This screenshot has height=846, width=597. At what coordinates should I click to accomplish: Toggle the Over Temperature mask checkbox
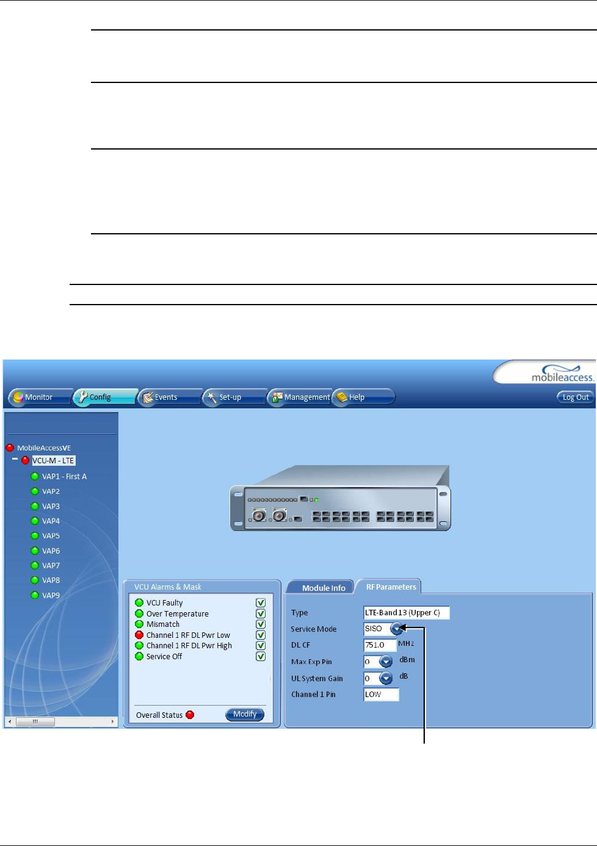[x=261, y=613]
